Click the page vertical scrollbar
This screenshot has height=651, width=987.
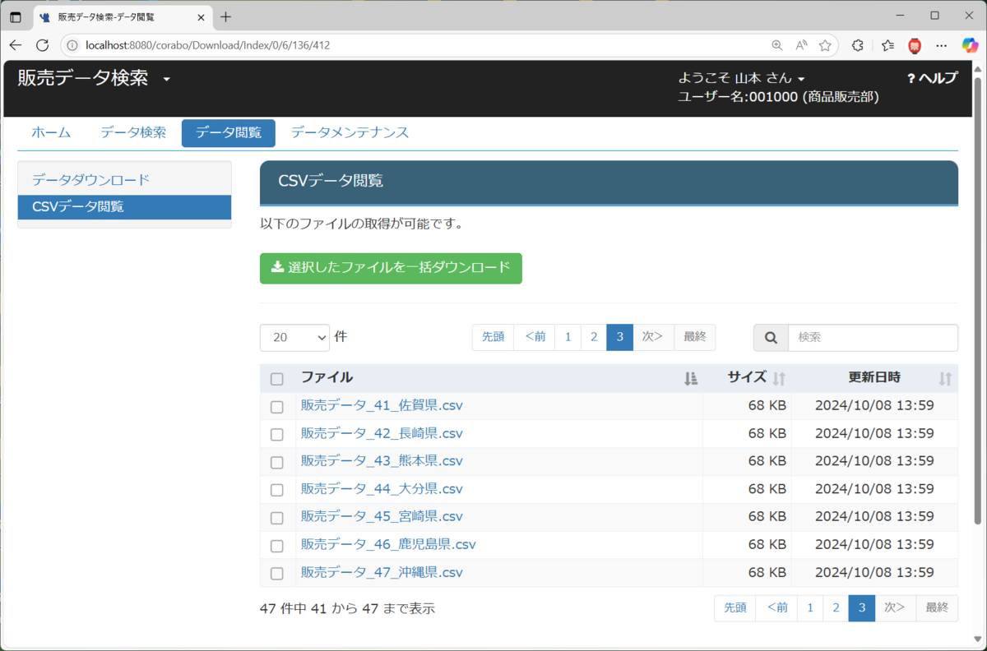pos(977,300)
